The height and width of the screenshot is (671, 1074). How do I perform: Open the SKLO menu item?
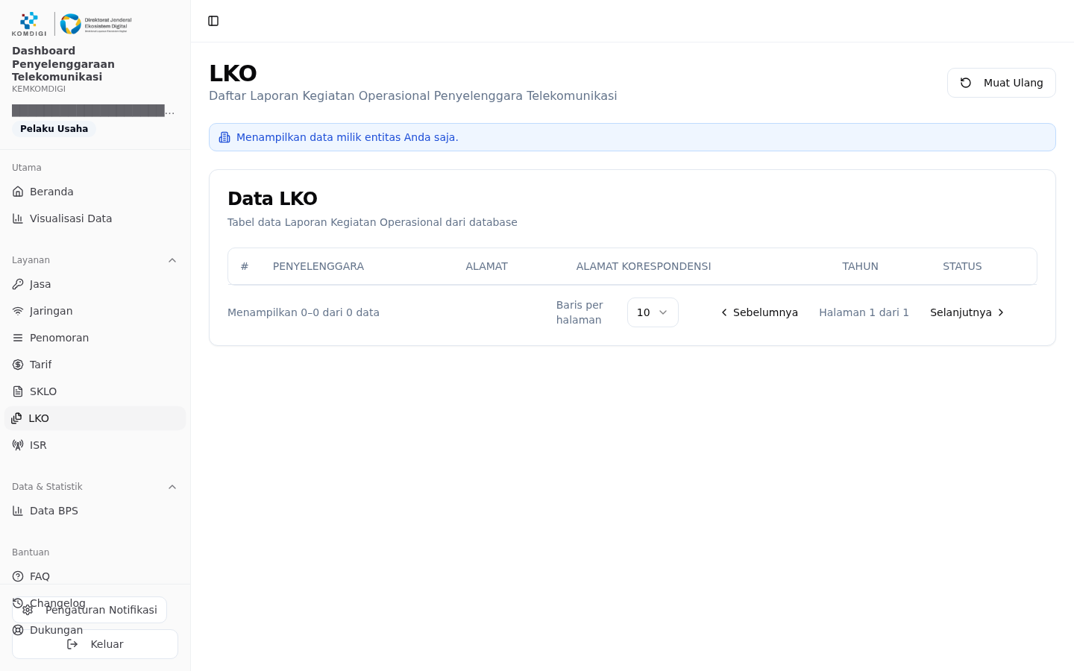click(95, 391)
